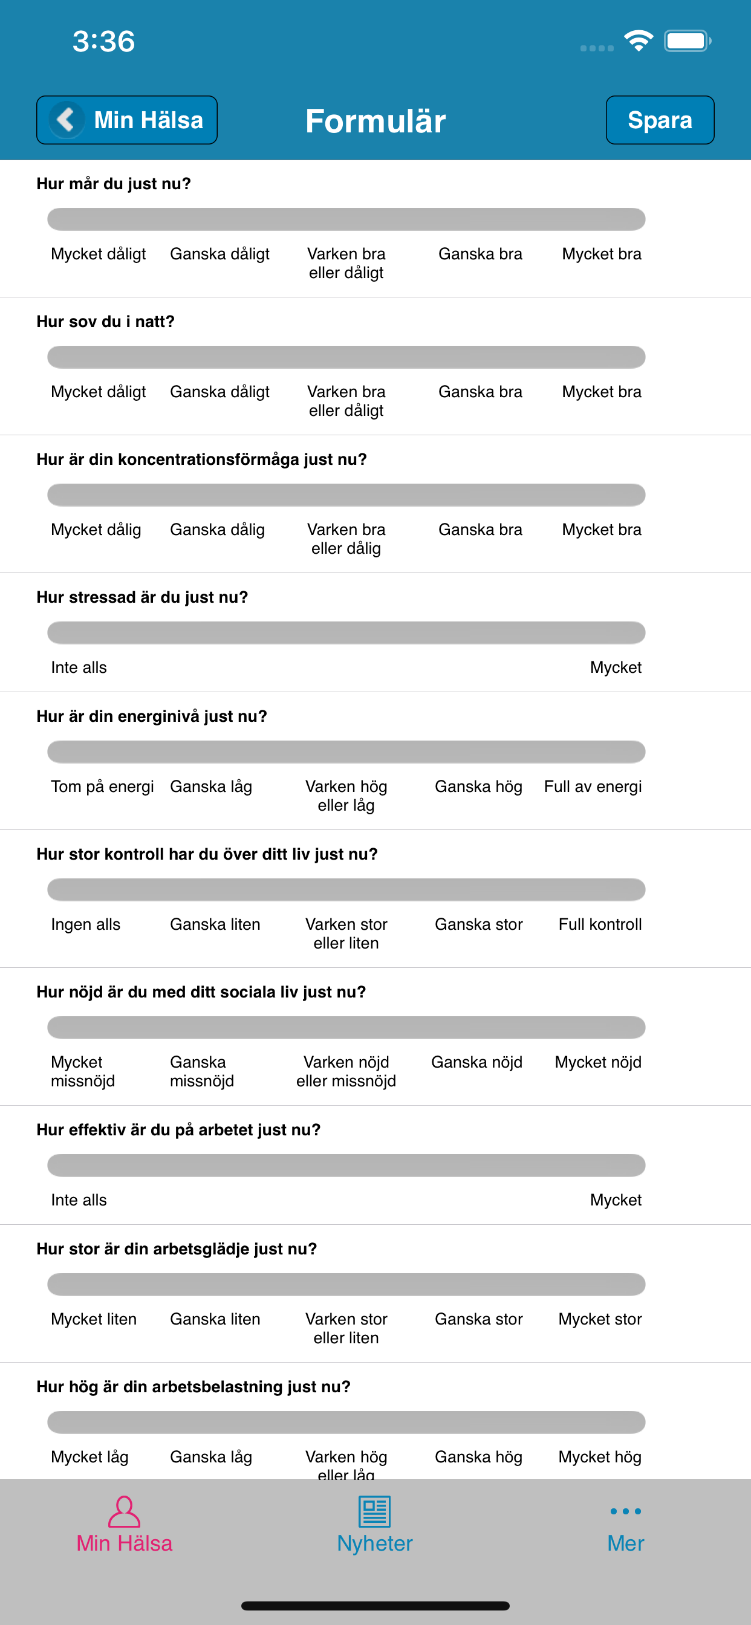This screenshot has width=751, height=1625.
Task: Adjust the 'Hur effektiv' arbetet slider
Action: [x=346, y=1165]
